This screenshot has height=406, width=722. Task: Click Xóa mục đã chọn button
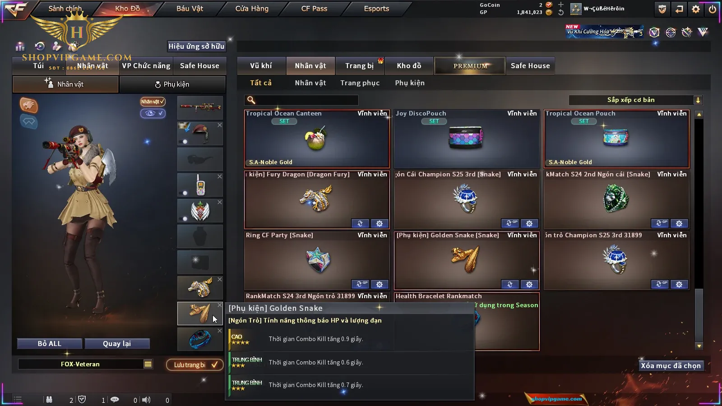(671, 365)
